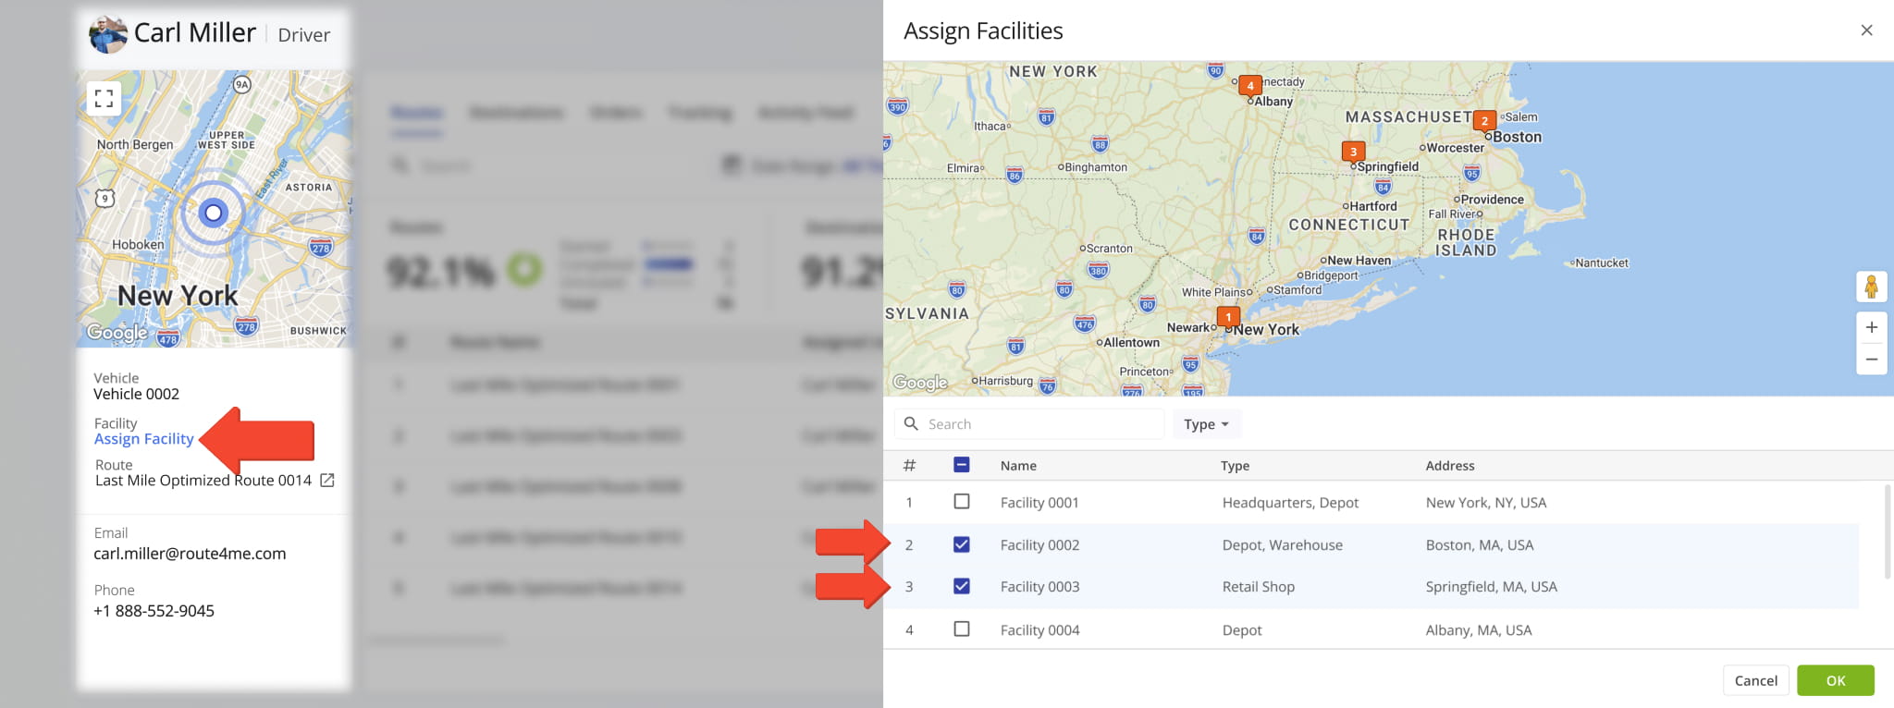This screenshot has width=1894, height=708.
Task: Cancel the Assign Facilities dialog
Action: click(1755, 680)
